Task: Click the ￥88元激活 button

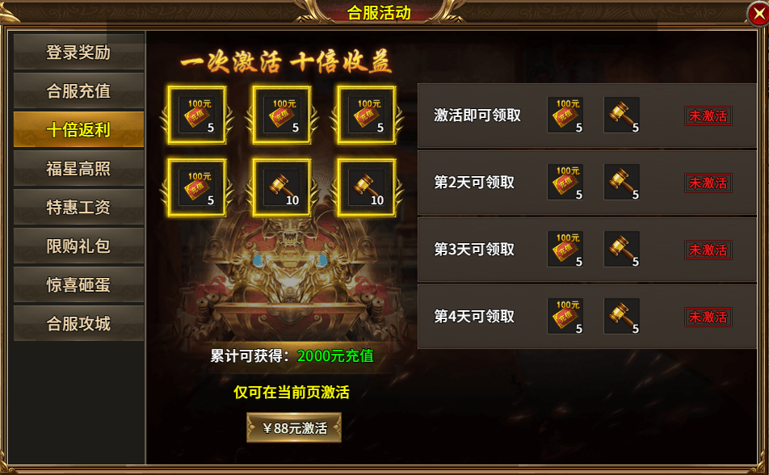Action: point(294,428)
